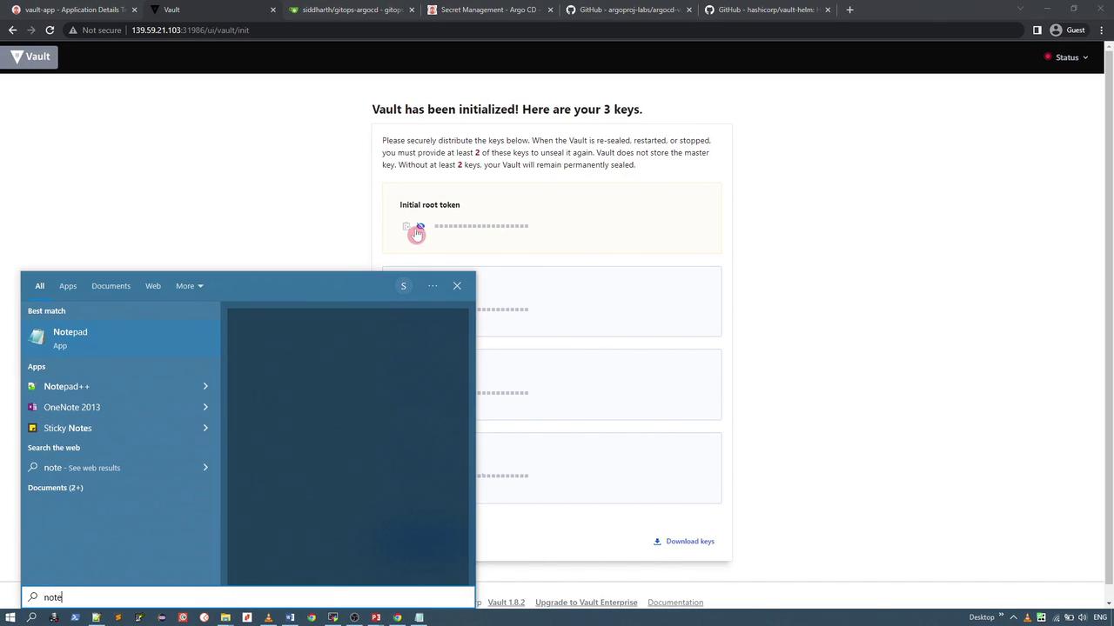
Task: Open Sublime Text from the taskbar
Action: tap(117, 617)
